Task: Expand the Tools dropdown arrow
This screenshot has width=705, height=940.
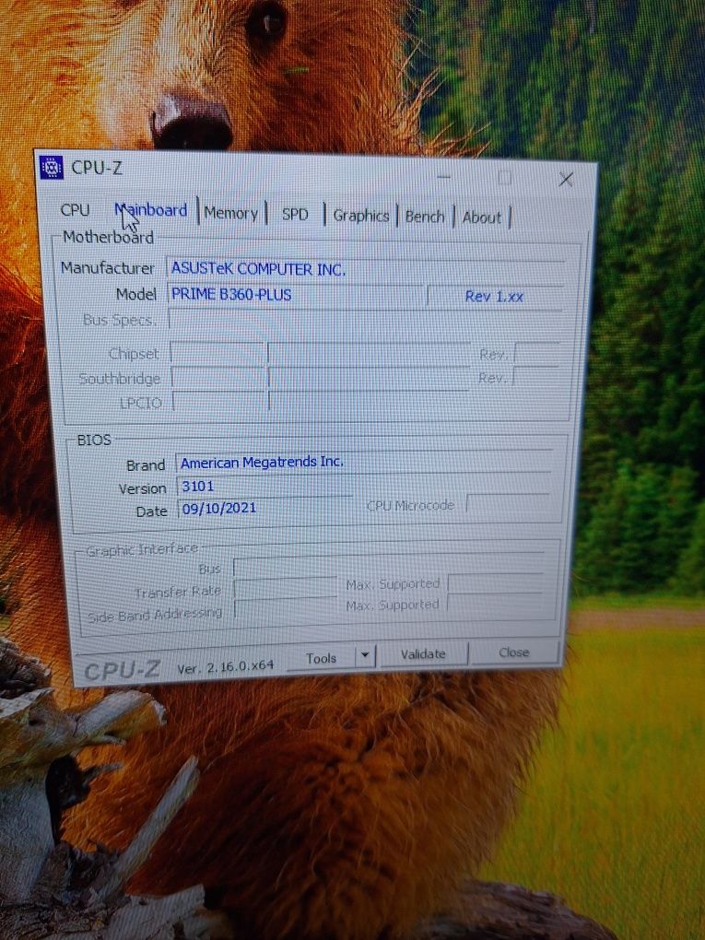Action: pyautogui.click(x=365, y=656)
